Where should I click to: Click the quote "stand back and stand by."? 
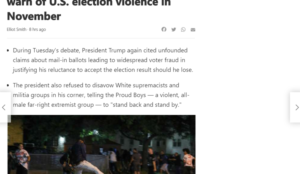[x=146, y=105]
